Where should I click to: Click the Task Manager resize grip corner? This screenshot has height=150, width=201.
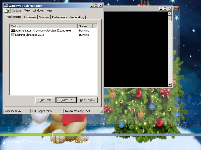[x=102, y=112]
